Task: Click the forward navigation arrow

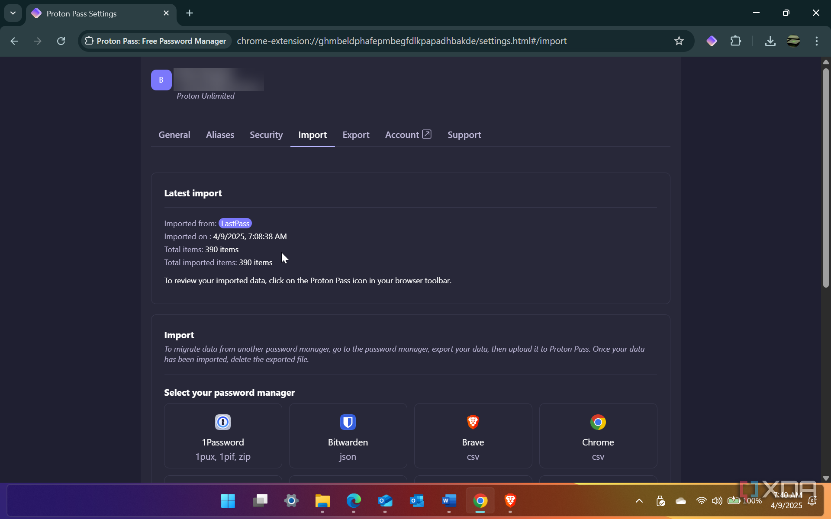Action: tap(38, 41)
